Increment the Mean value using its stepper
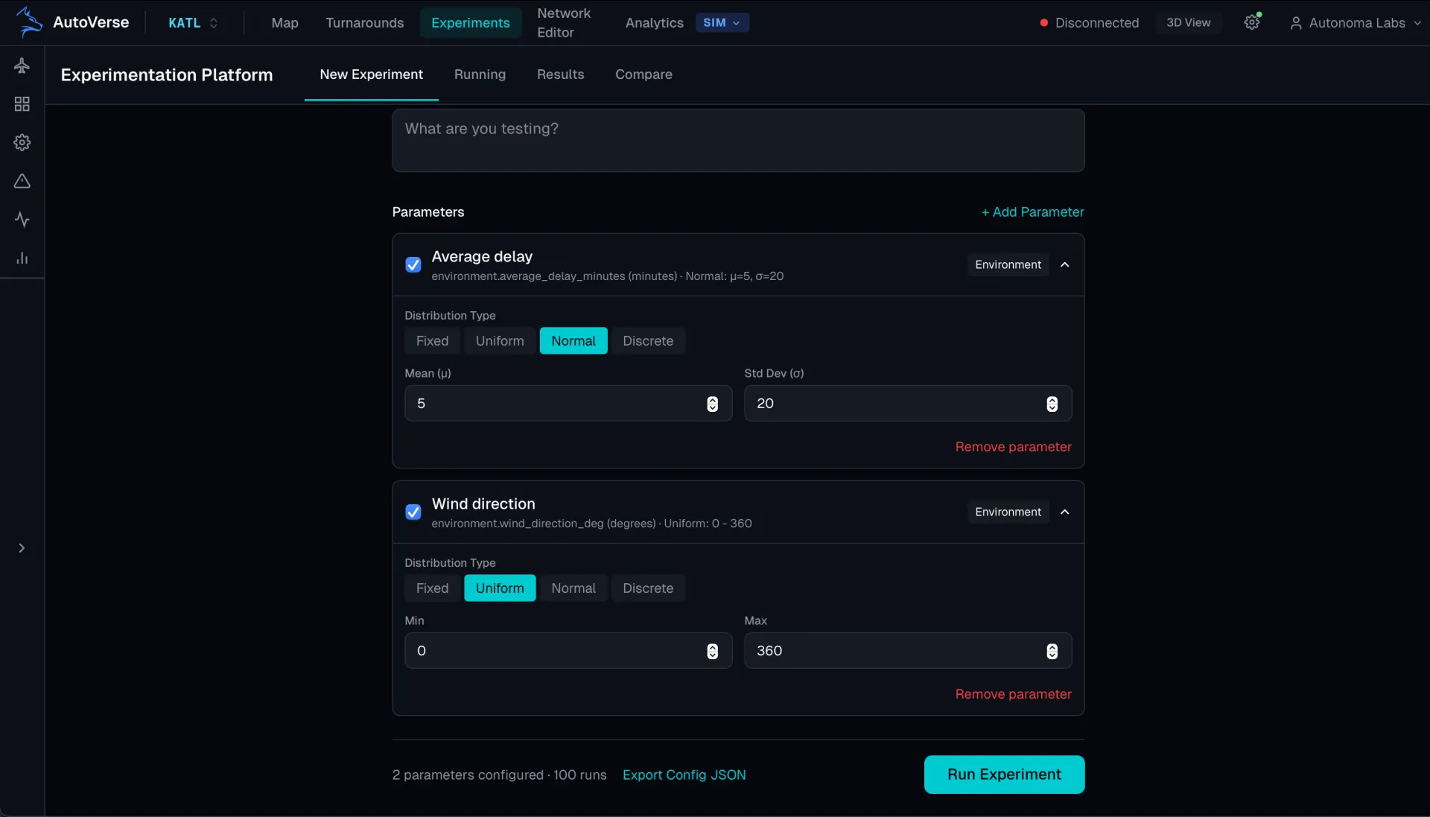The image size is (1430, 817). click(713, 401)
